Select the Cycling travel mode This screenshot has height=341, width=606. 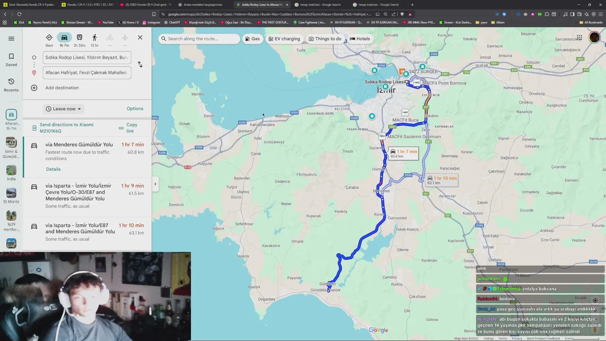point(110,40)
